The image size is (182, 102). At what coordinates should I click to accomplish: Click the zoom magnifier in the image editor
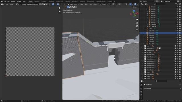60,8
